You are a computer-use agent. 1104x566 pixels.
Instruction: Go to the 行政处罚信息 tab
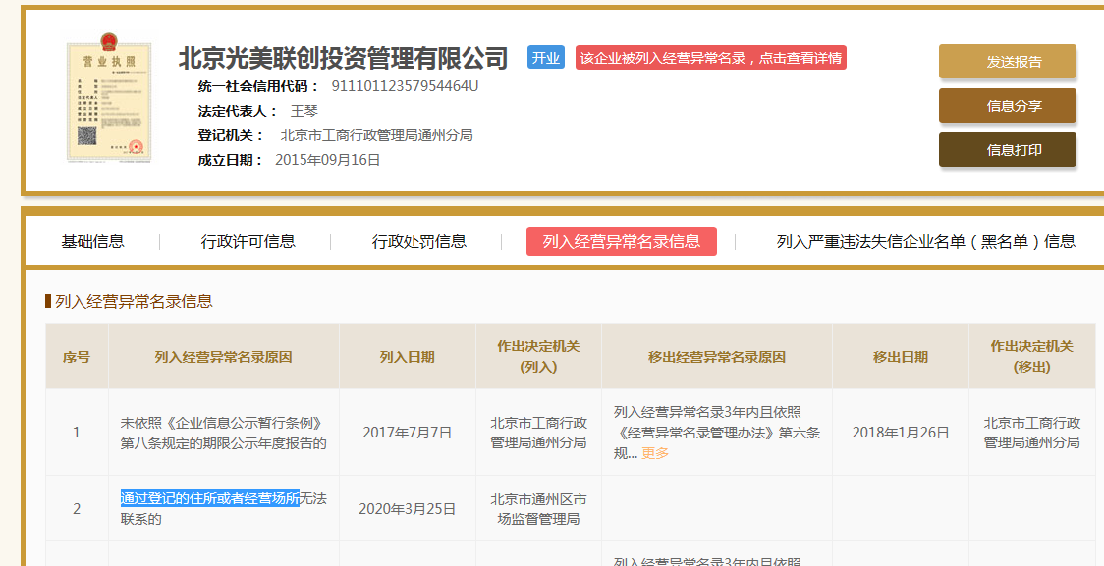[x=418, y=241]
